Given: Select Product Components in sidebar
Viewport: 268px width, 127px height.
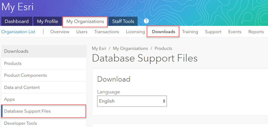Looking at the screenshot, I should (x=44, y=75).
